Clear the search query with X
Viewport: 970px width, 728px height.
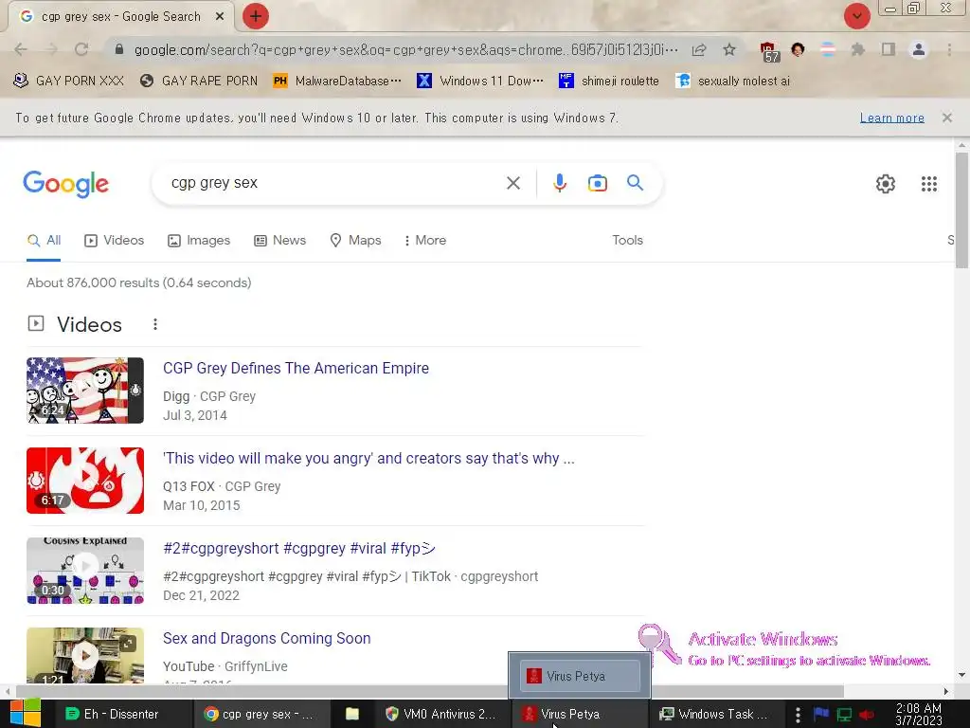512,183
